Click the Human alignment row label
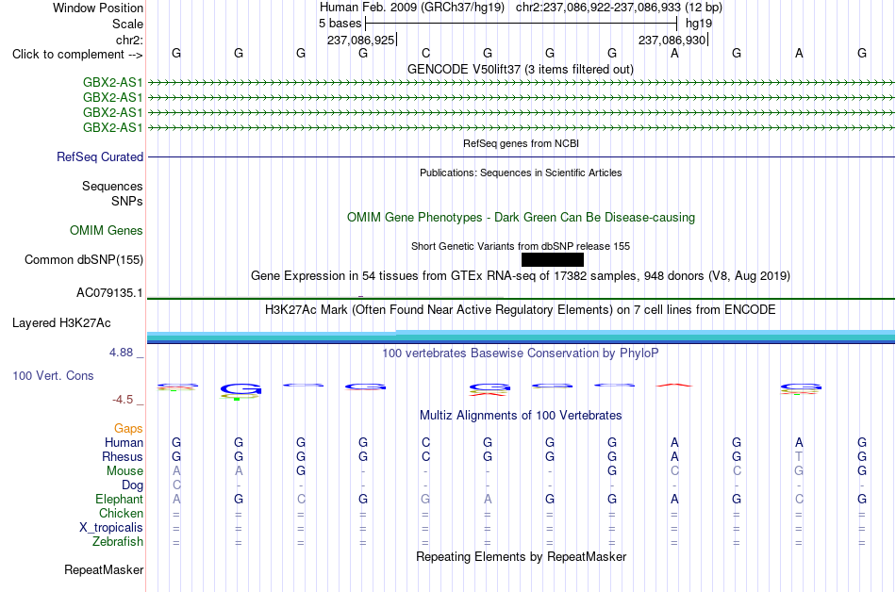Viewport: 896px width, 592px height. [124, 443]
